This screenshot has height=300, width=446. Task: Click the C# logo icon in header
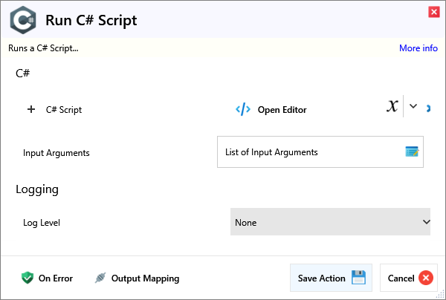(24, 20)
